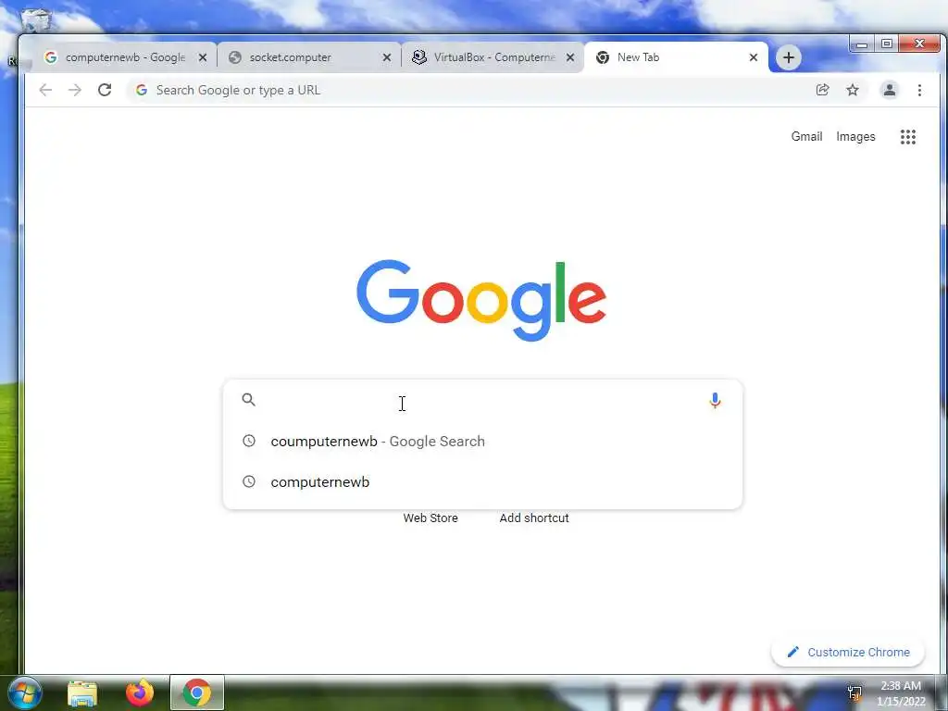This screenshot has height=711, width=948.
Task: Open the Images link
Action: pyautogui.click(x=855, y=137)
